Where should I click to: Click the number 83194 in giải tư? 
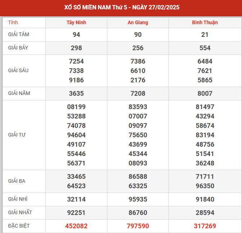pos(205,135)
